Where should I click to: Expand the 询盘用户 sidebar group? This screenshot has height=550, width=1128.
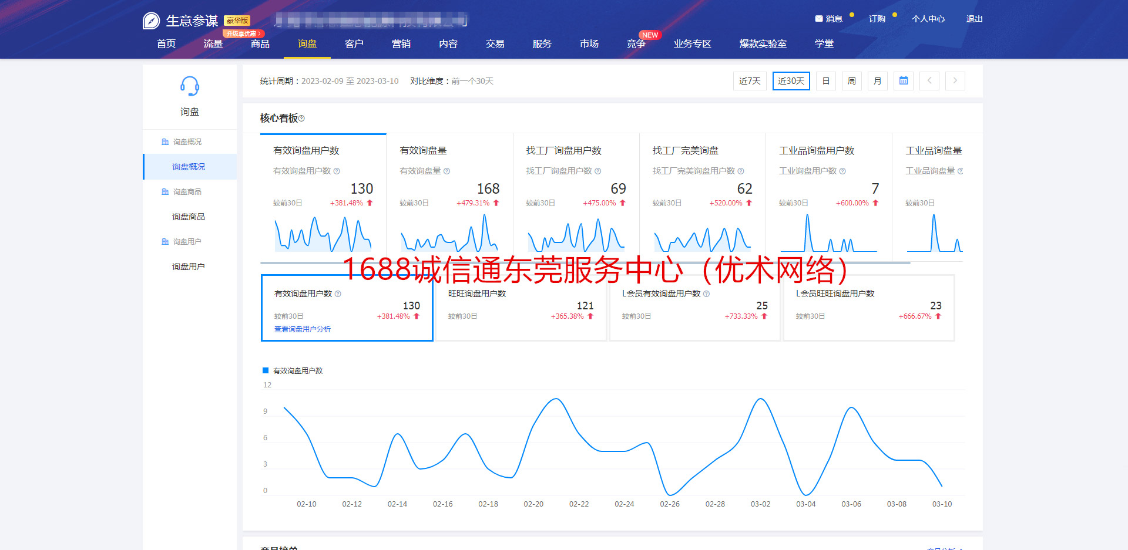coord(187,242)
